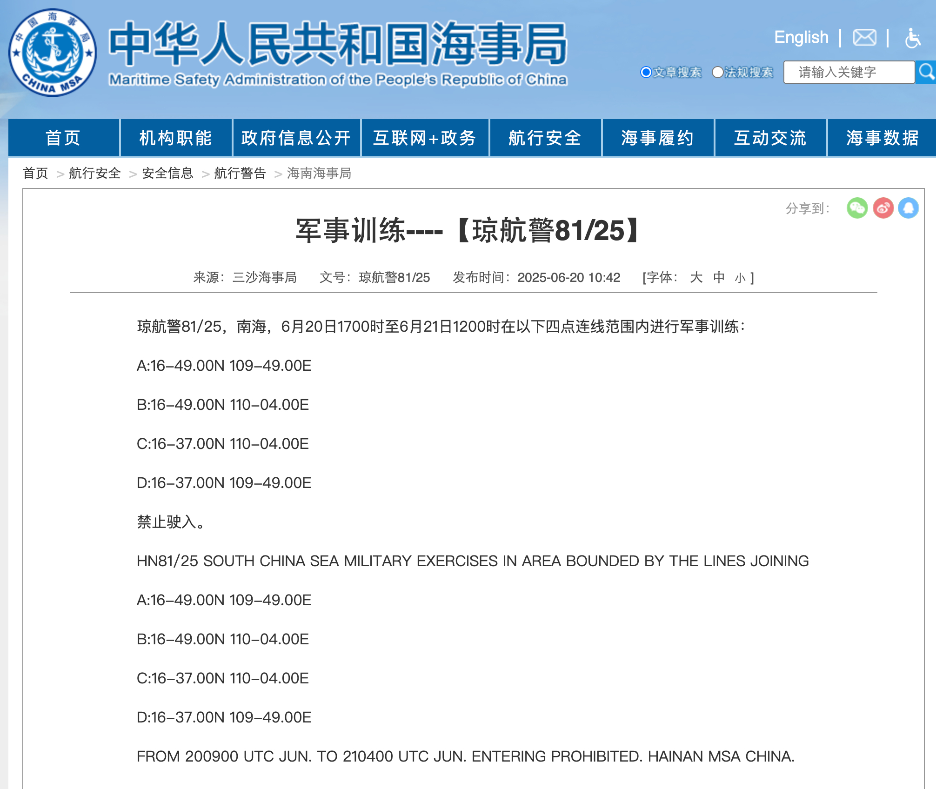Click 航行警告 breadcrumb link
The height and width of the screenshot is (789, 936).
coord(240,173)
